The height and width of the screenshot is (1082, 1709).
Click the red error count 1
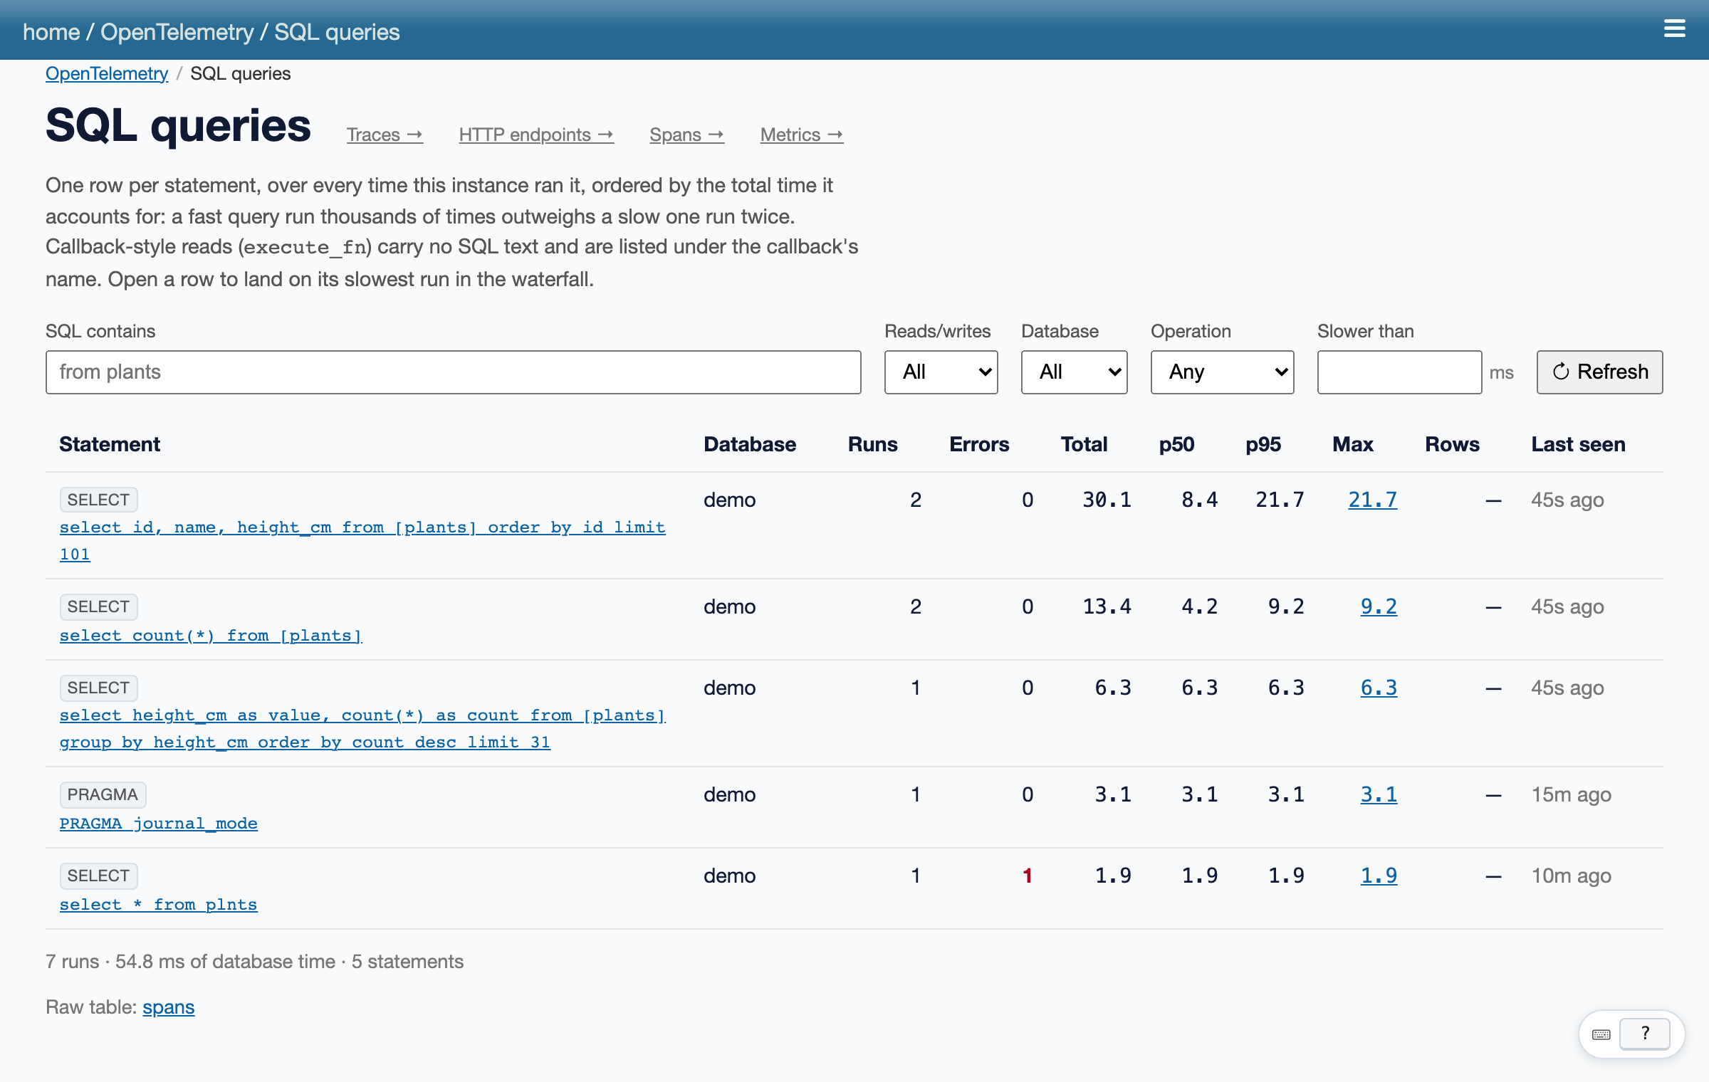point(1027,876)
